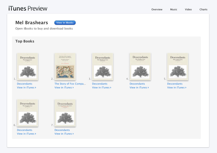This screenshot has width=217, height=153.
Task: Click the iTunes Preview logo
Action: [28, 9]
